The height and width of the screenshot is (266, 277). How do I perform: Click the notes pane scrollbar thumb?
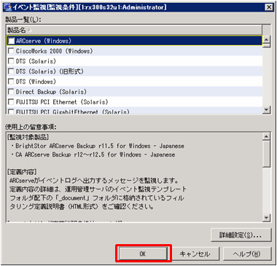[x=267, y=154]
